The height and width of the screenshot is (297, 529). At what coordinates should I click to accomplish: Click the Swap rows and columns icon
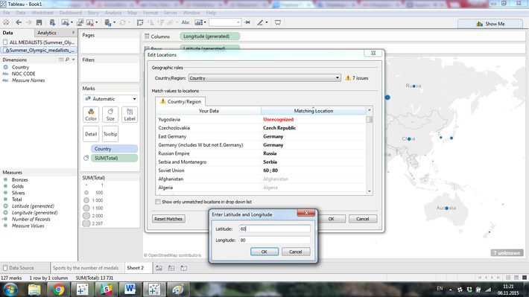[140, 22]
